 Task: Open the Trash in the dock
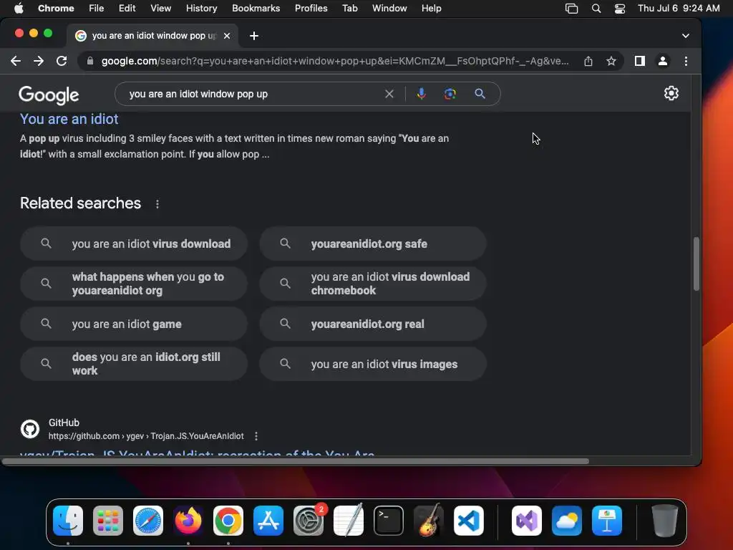point(664,521)
